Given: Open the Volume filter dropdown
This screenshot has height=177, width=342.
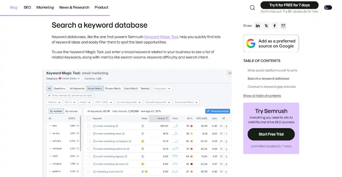Looking at the screenshot, I should (x=54, y=102).
